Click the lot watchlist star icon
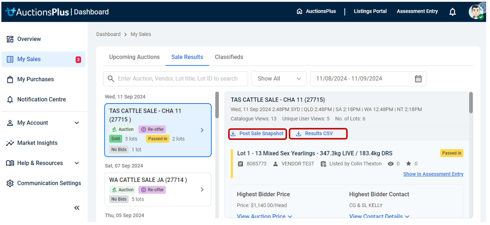This screenshot has width=490, height=225. (409, 164)
